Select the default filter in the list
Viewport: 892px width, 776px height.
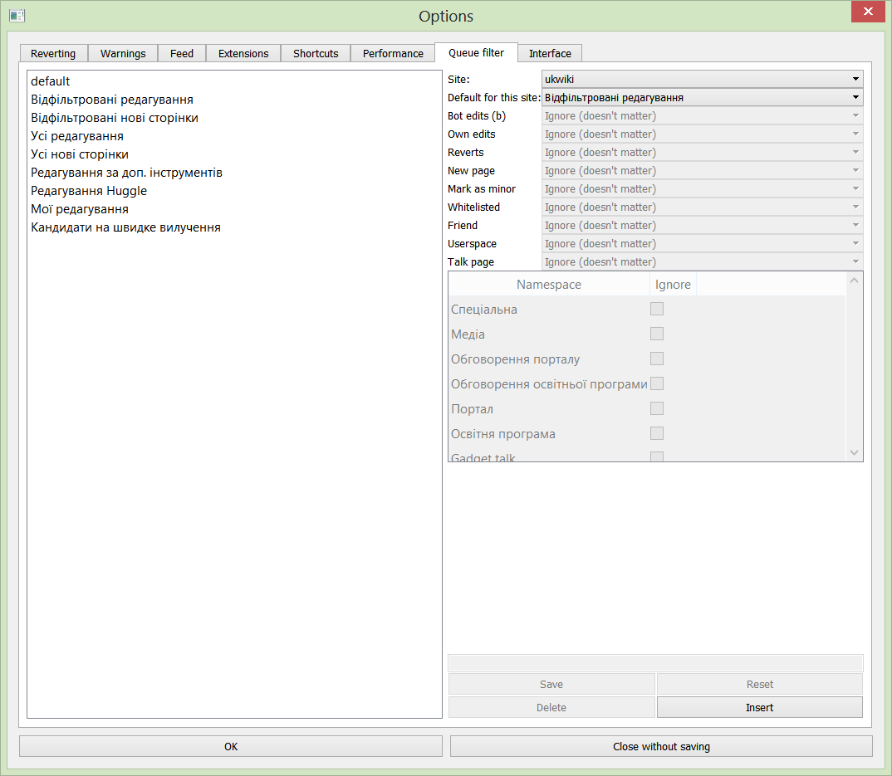[x=51, y=81]
